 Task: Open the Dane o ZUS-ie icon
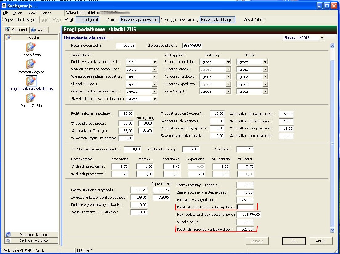[x=31, y=98]
